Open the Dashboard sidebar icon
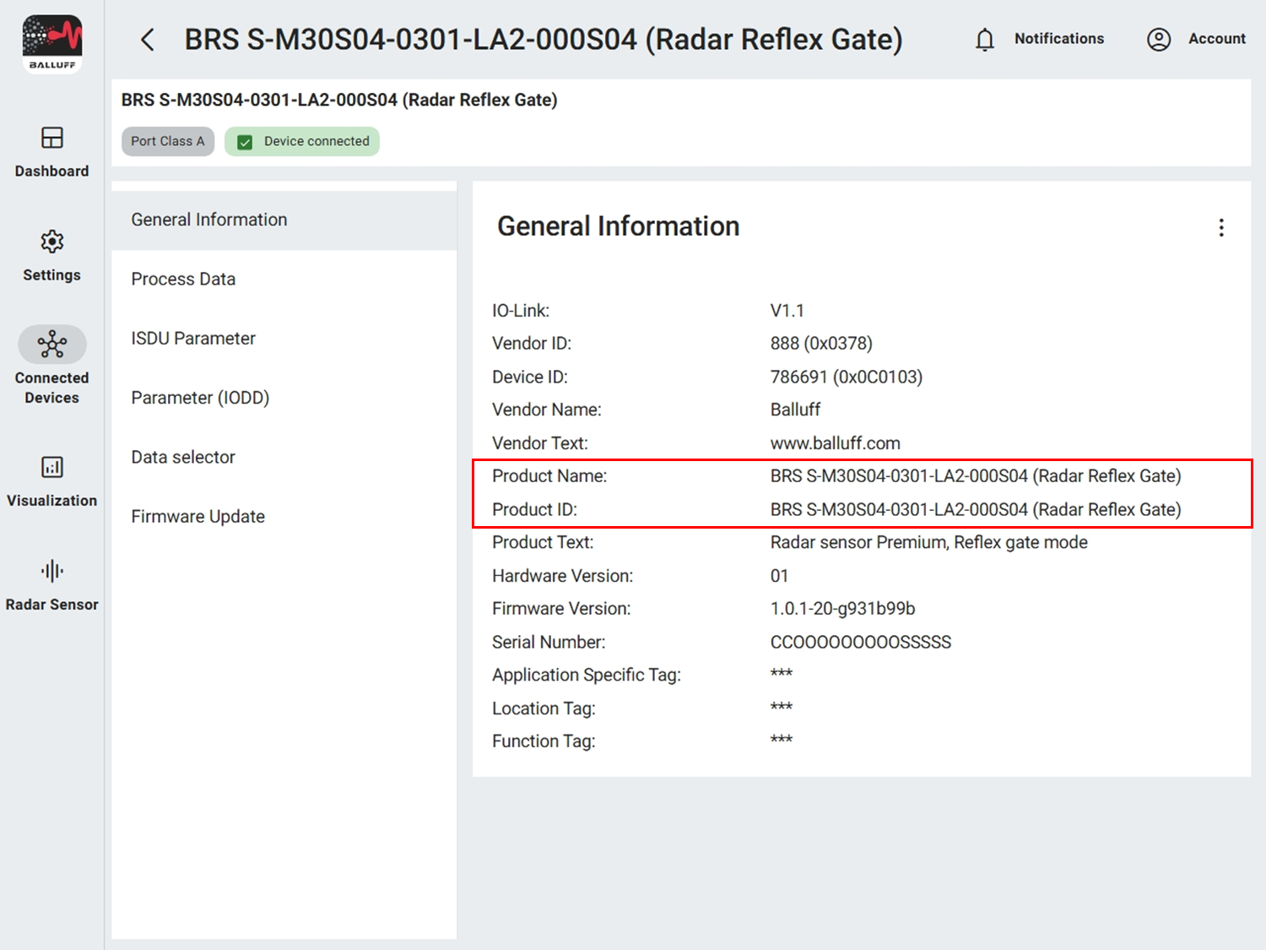This screenshot has width=1266, height=950. tap(52, 138)
